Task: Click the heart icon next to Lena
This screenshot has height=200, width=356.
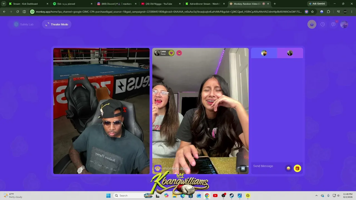Action: tap(171, 53)
